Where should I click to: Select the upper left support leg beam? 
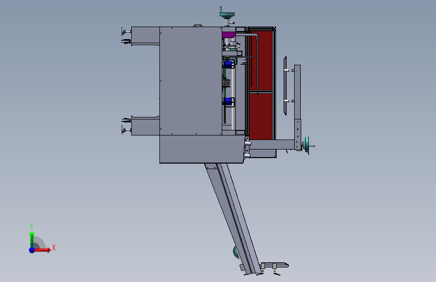tap(145, 35)
